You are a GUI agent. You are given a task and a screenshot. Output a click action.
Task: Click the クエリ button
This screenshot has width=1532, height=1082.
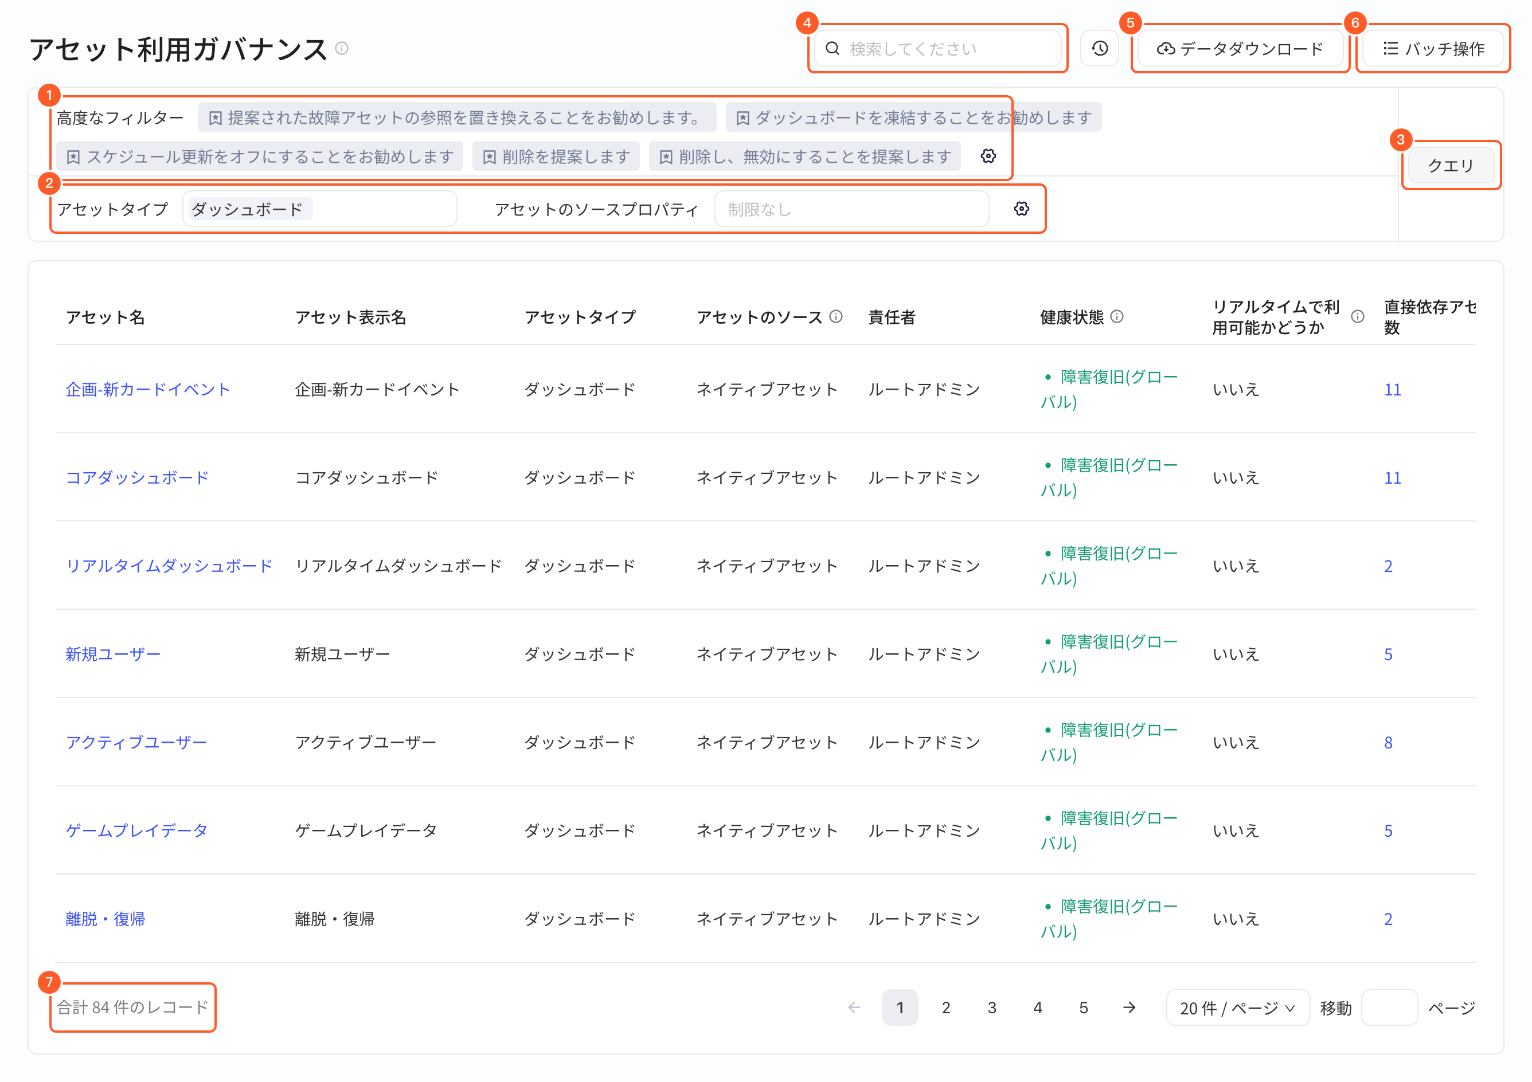pyautogui.click(x=1451, y=166)
